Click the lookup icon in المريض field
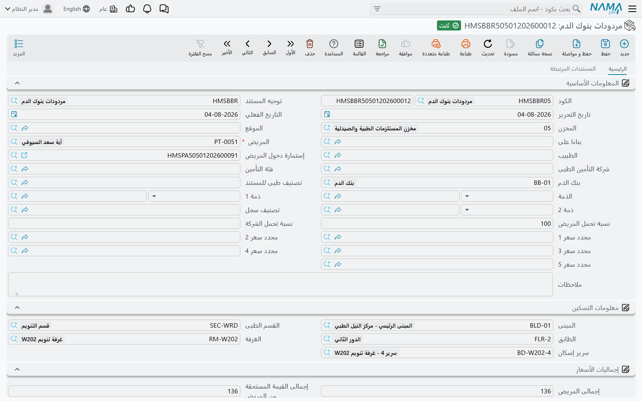Image resolution: width=642 pixels, height=401 pixels. click(14, 142)
